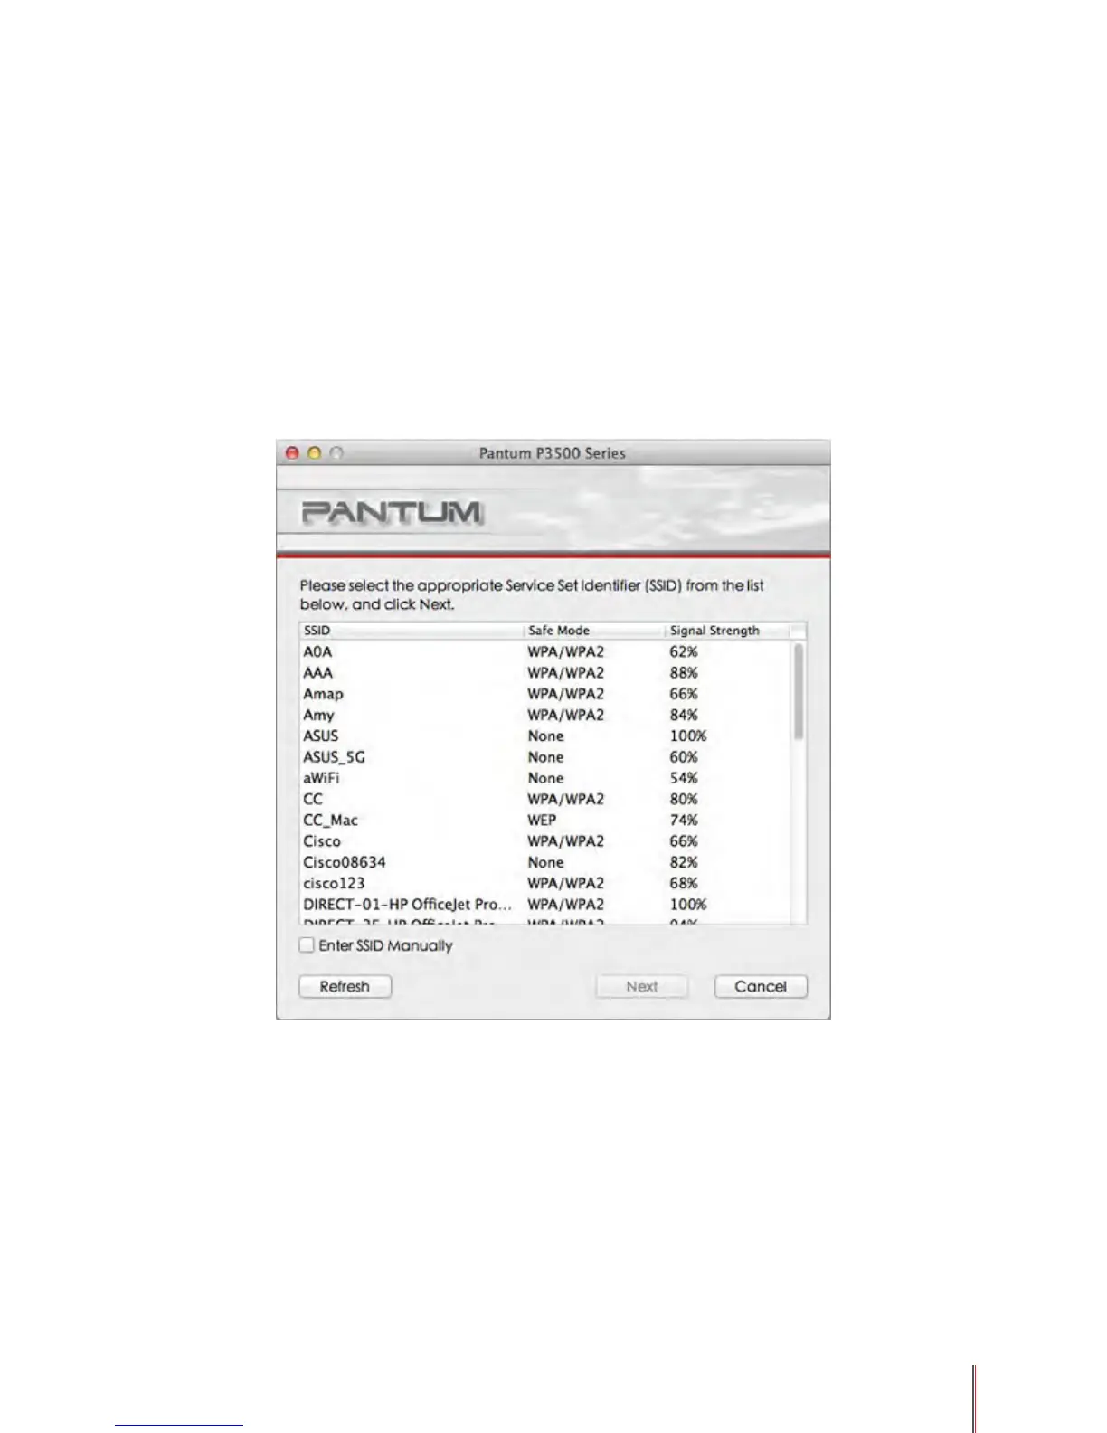Screen dimensions: 1107x1433
Task: Select the ASUS_5G network row
Action: tap(546, 757)
